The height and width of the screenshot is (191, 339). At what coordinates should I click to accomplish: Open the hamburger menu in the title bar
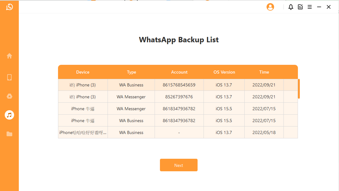[x=310, y=7]
